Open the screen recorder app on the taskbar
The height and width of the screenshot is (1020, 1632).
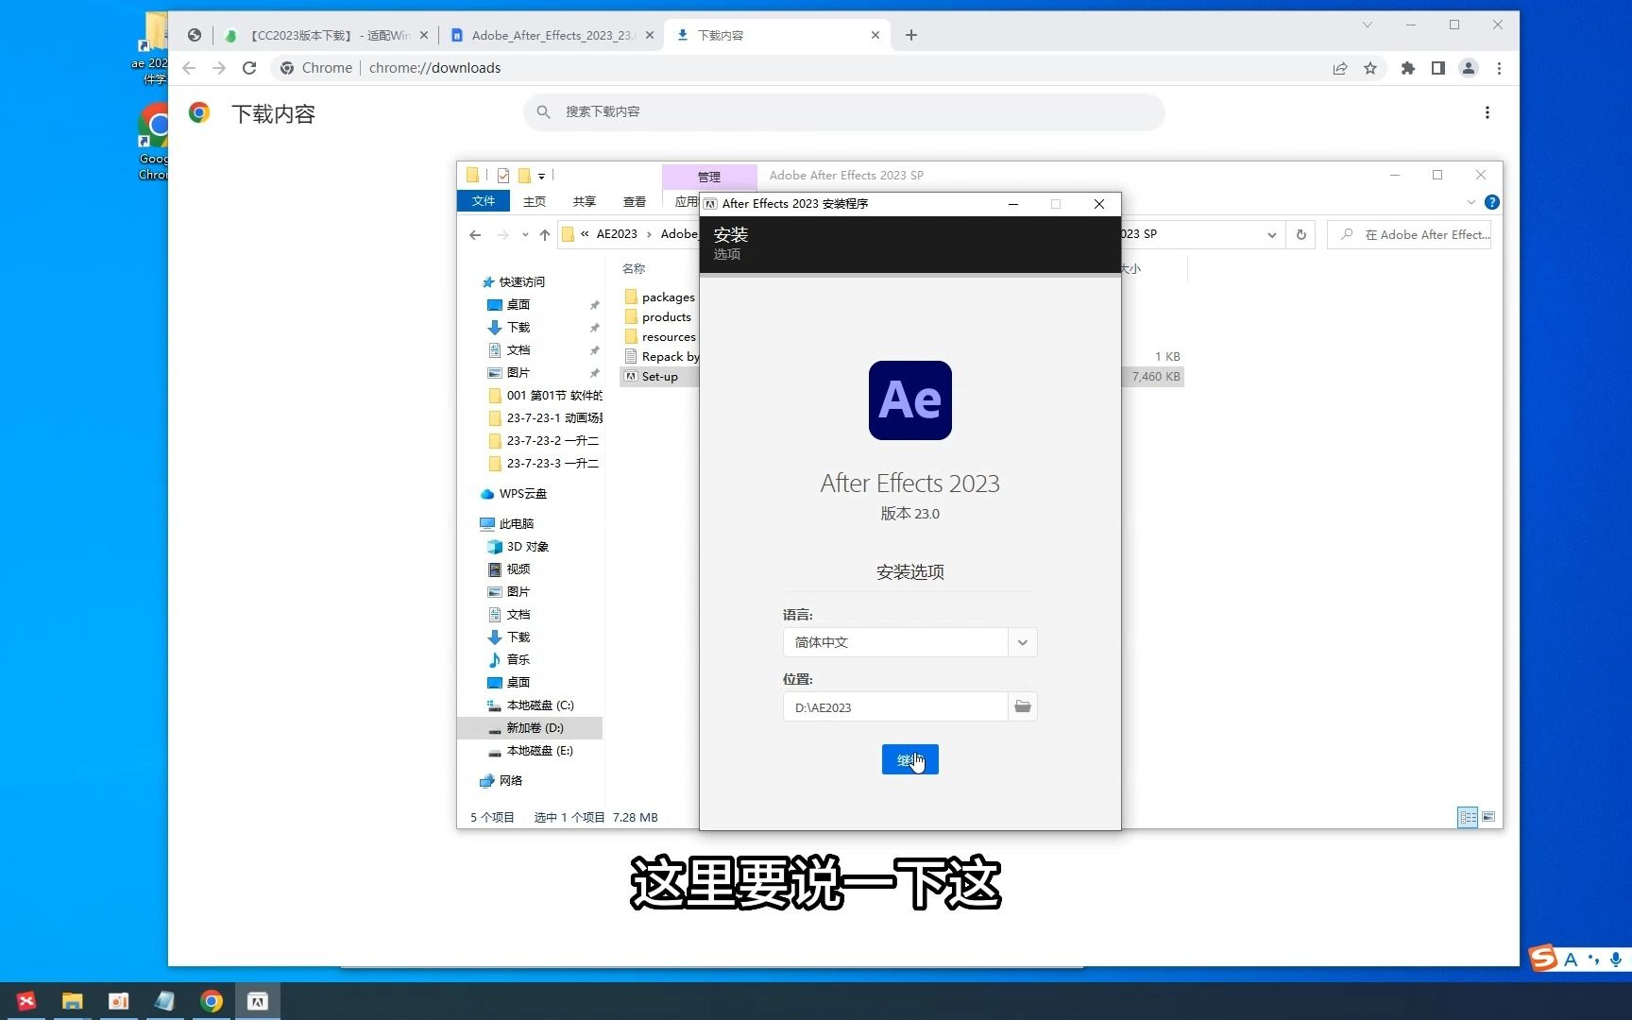(118, 1001)
